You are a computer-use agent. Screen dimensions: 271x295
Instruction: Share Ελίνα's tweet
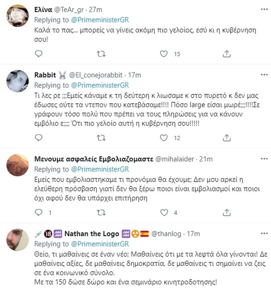[x=226, y=54]
